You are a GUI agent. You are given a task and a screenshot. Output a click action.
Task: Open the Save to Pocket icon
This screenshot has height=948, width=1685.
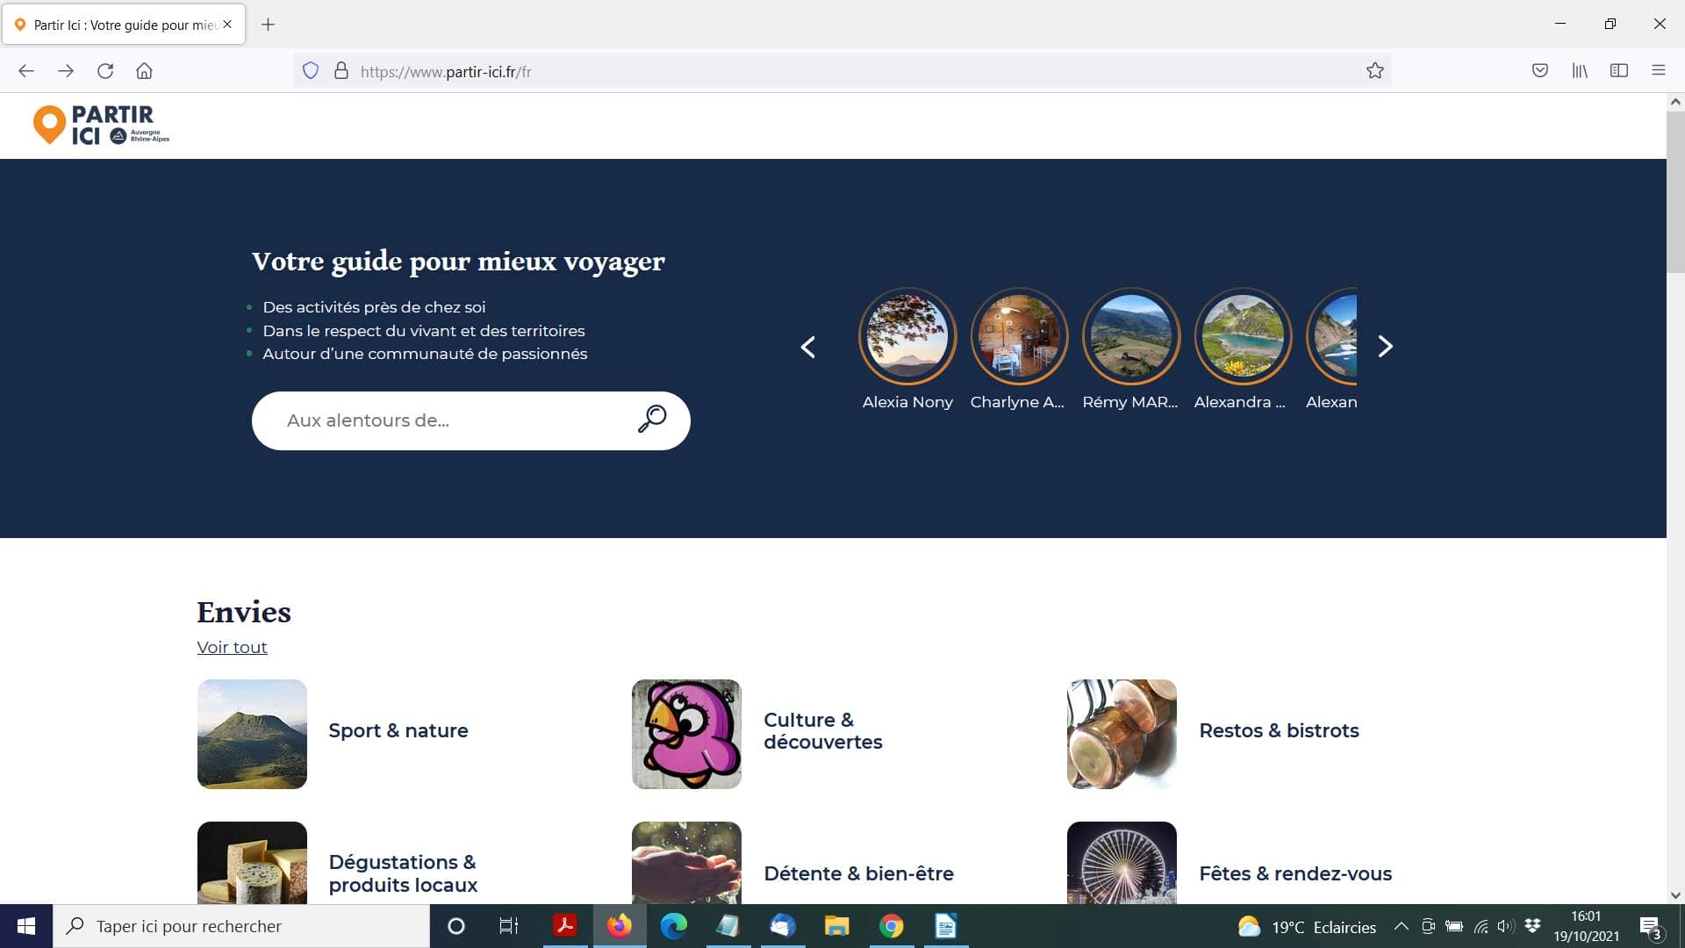point(1539,71)
